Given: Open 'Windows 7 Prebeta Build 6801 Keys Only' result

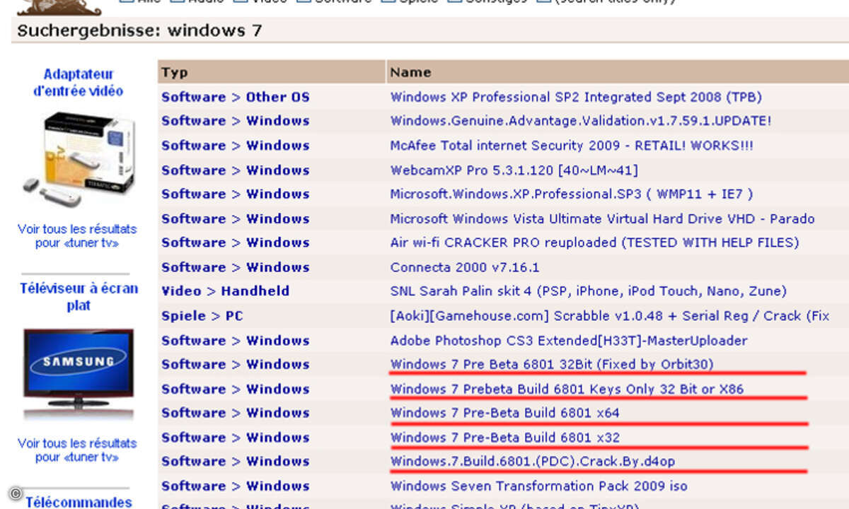Looking at the screenshot, I should [x=567, y=389].
